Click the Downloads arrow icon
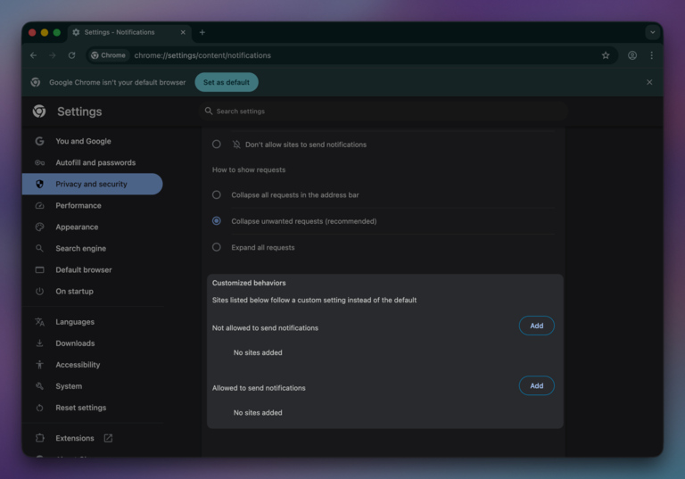685x479 pixels. (x=40, y=343)
